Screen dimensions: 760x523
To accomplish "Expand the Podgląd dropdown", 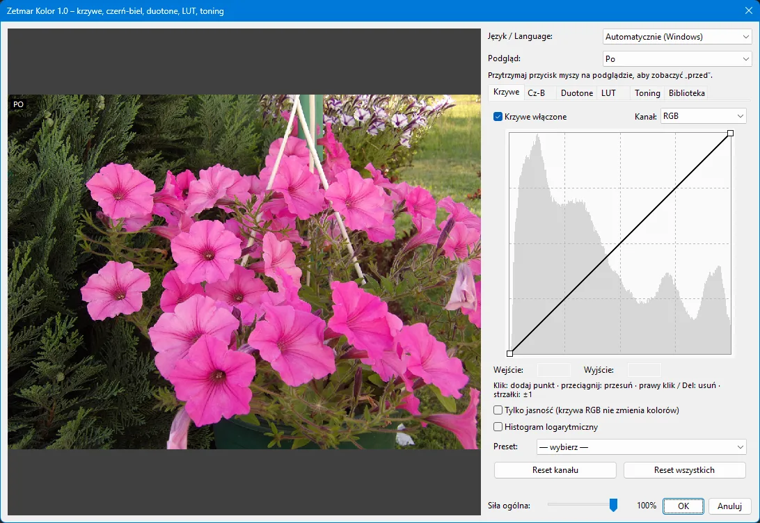I will pos(677,59).
